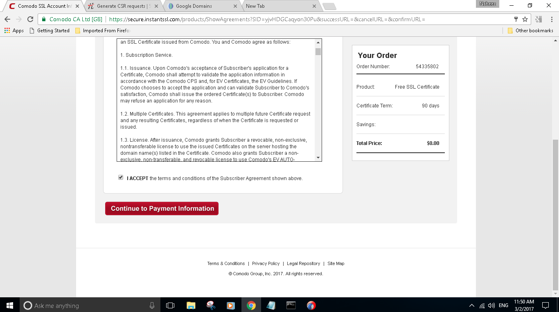
Task: Click the agreement box scrollbar thumb
Action: 318,51
